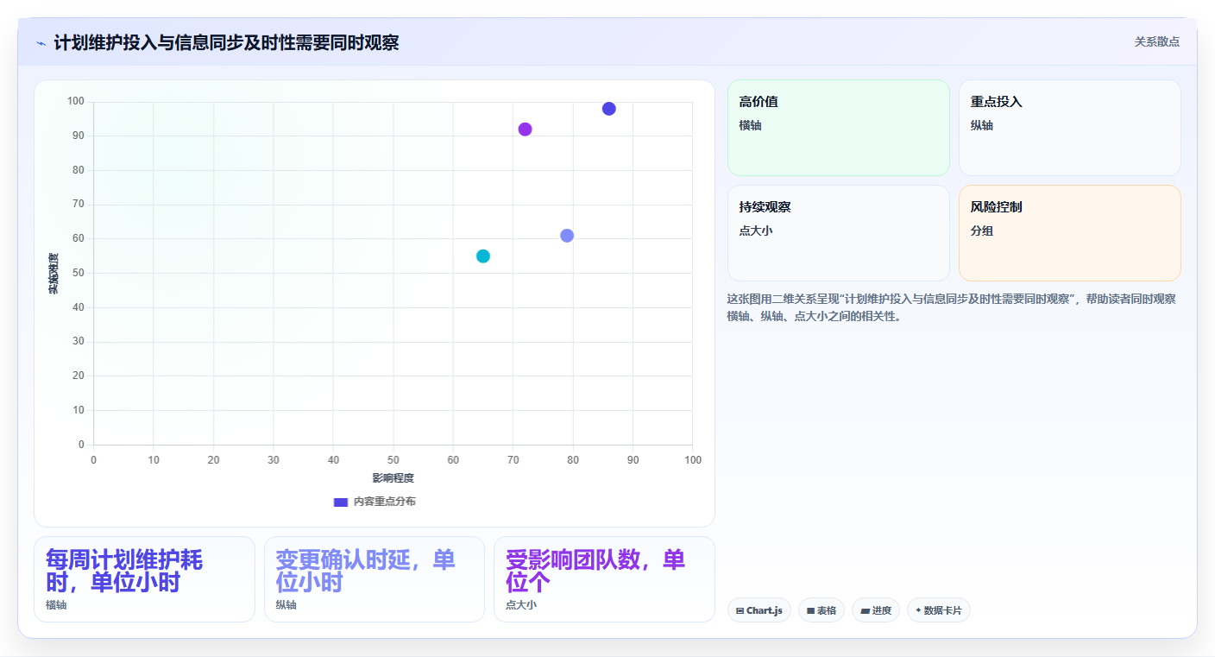Toggle the 内容重点分布 legend item
This screenshot has height=657, width=1215.
[375, 502]
